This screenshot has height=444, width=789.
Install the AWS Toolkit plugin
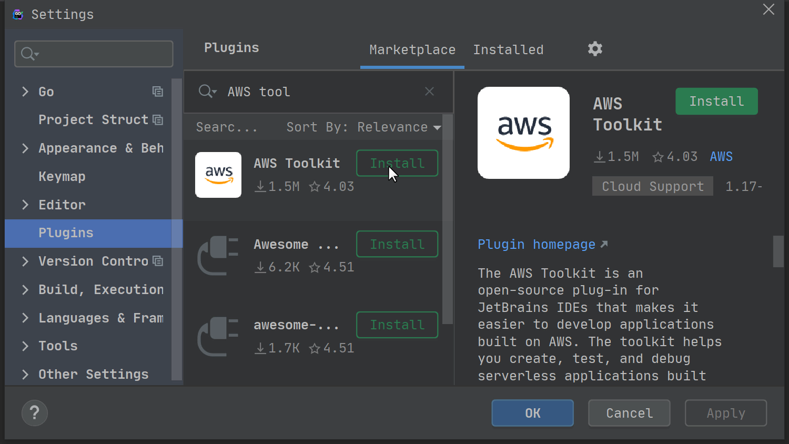(716, 101)
